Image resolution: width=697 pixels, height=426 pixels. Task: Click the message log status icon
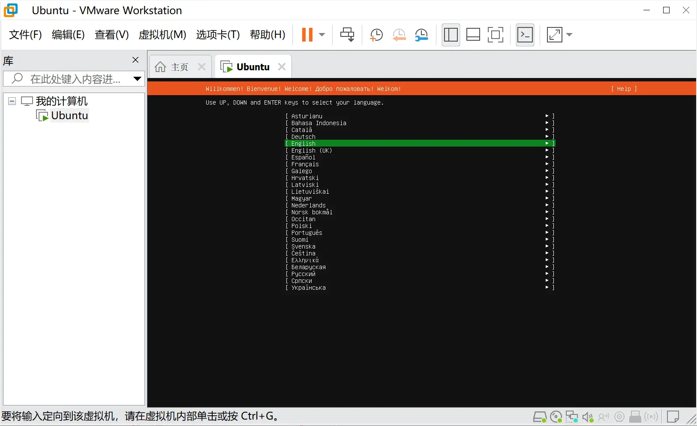pos(673,417)
